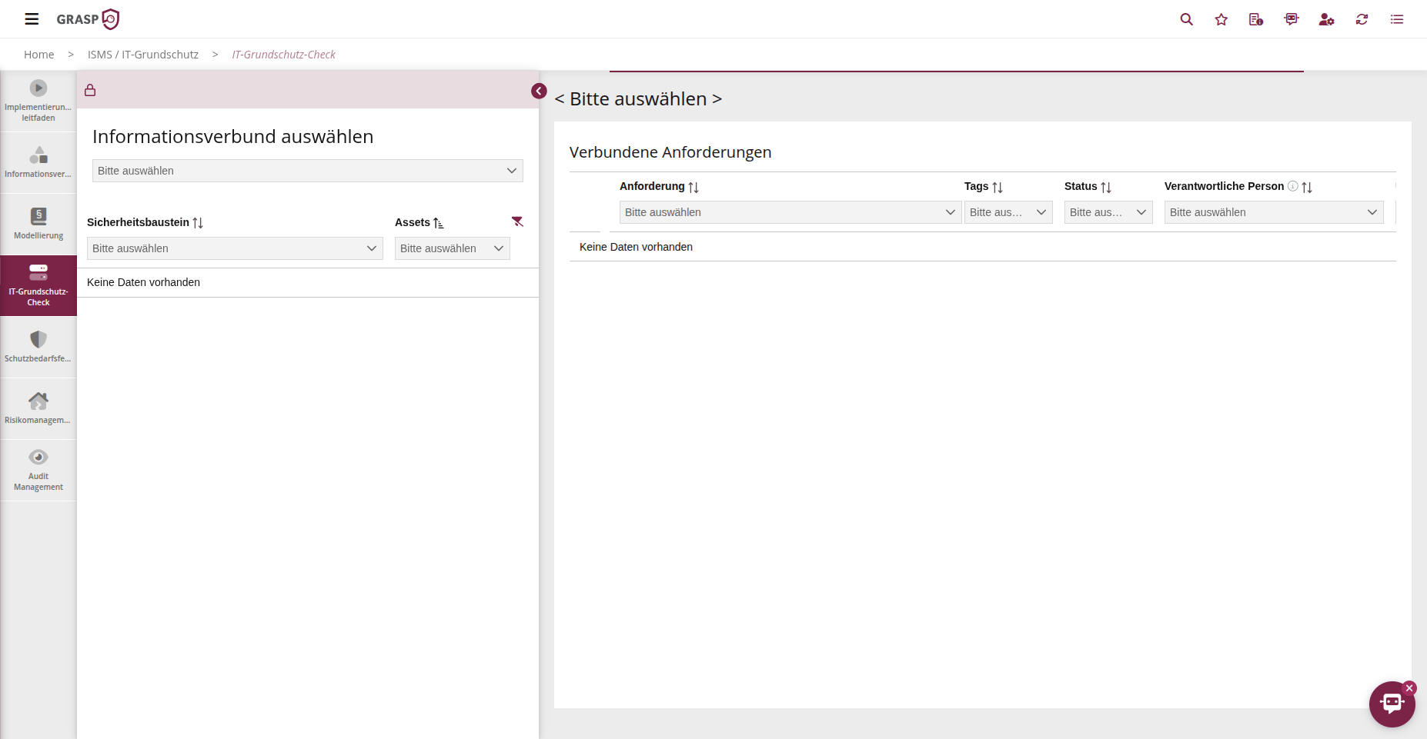Open ISMS / IT-Grundschutz breadcrumb link
This screenshot has height=739, width=1427.
[143, 54]
